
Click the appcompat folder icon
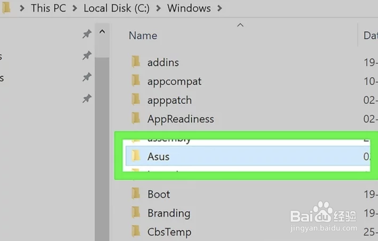coord(136,81)
